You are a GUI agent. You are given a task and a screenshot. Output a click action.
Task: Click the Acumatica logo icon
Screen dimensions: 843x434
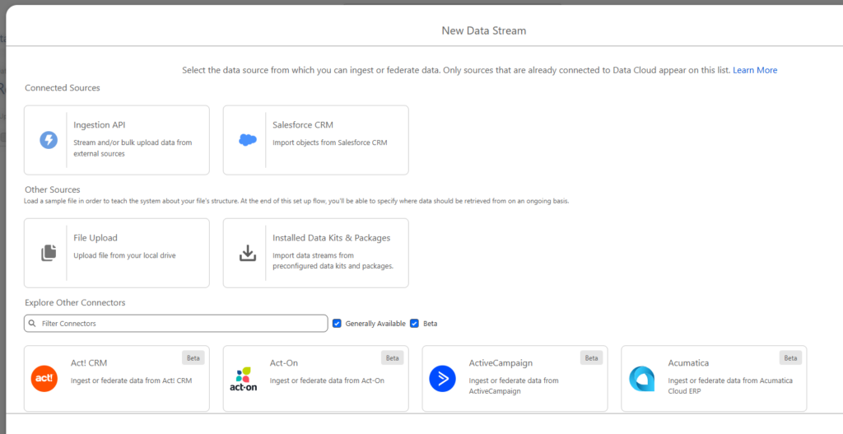coord(642,379)
